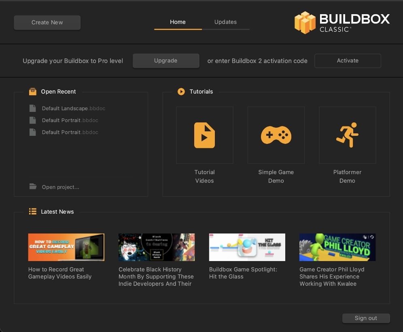Screen dimensions: 403x332
Task: Open the Record Great Gameplay thumbnail
Action: (66, 247)
